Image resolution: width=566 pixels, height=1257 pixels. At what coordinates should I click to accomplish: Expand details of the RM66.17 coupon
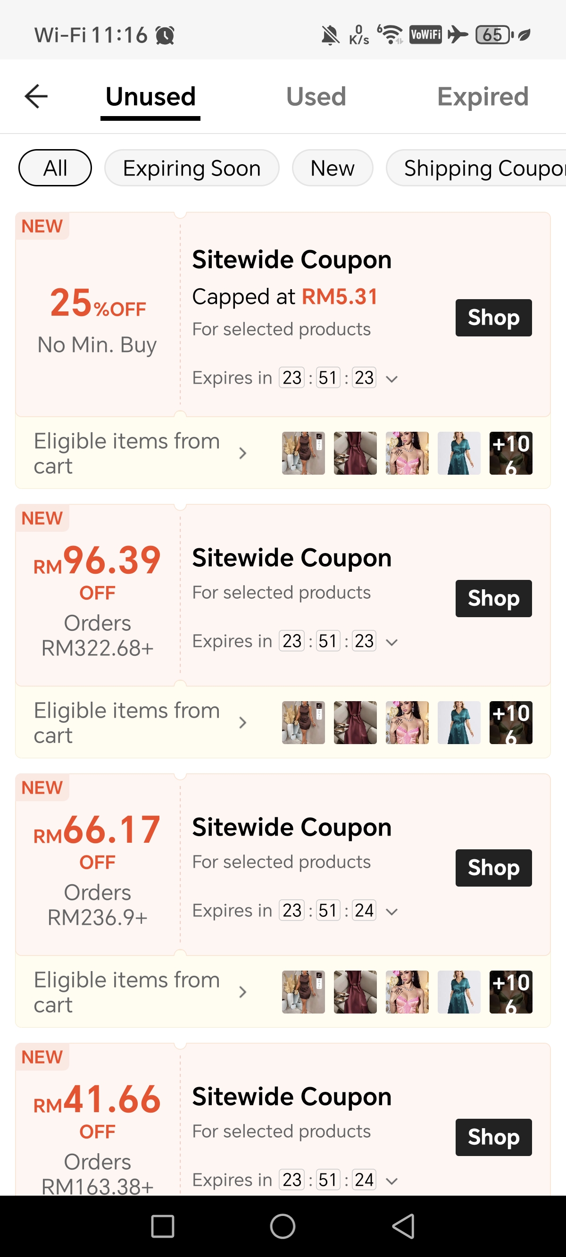(x=392, y=912)
